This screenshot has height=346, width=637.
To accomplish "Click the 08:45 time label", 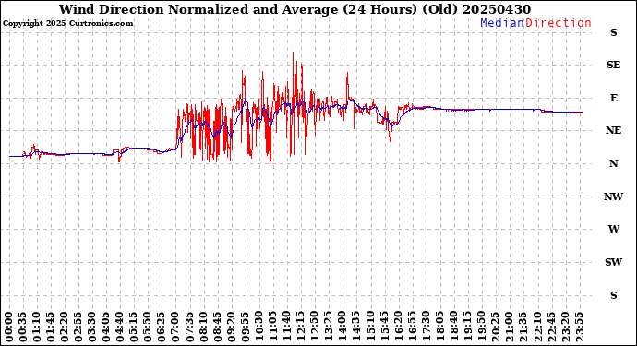I will [x=217, y=327].
